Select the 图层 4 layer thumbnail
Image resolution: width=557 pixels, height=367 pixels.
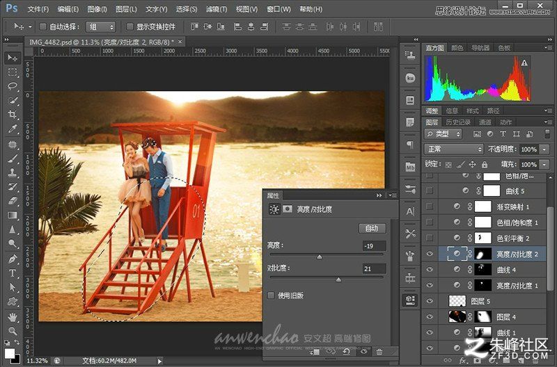click(x=457, y=317)
